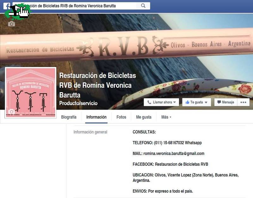Click the profile picture camera icon
This screenshot has width=253, height=198.
click(11, 112)
